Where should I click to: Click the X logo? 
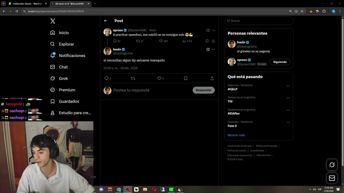point(53,21)
